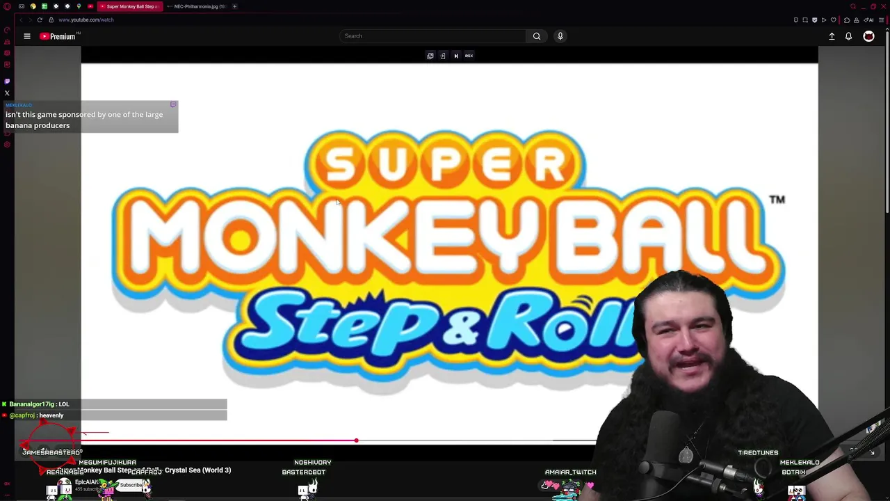Click the browser extensions puzzle icon
This screenshot has height=501, width=890.
point(847,19)
